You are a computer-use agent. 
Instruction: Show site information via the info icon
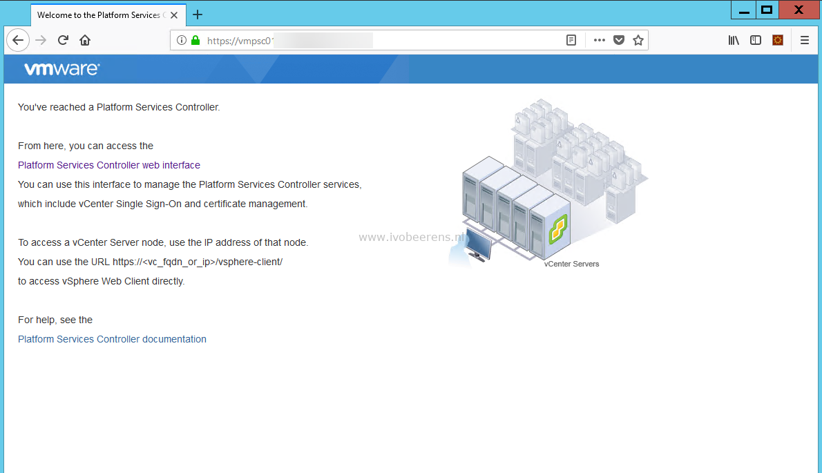click(182, 40)
